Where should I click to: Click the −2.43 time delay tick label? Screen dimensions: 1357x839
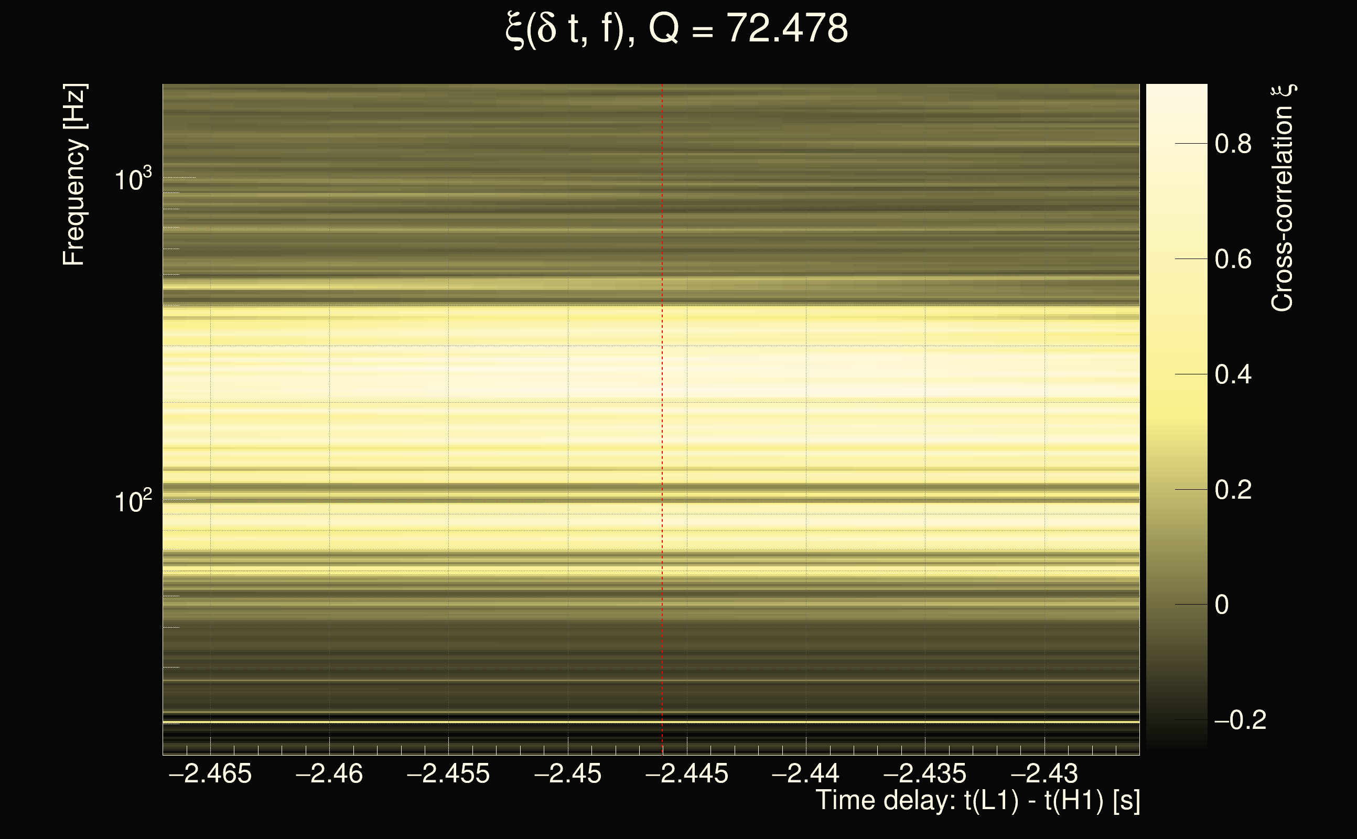(1044, 773)
